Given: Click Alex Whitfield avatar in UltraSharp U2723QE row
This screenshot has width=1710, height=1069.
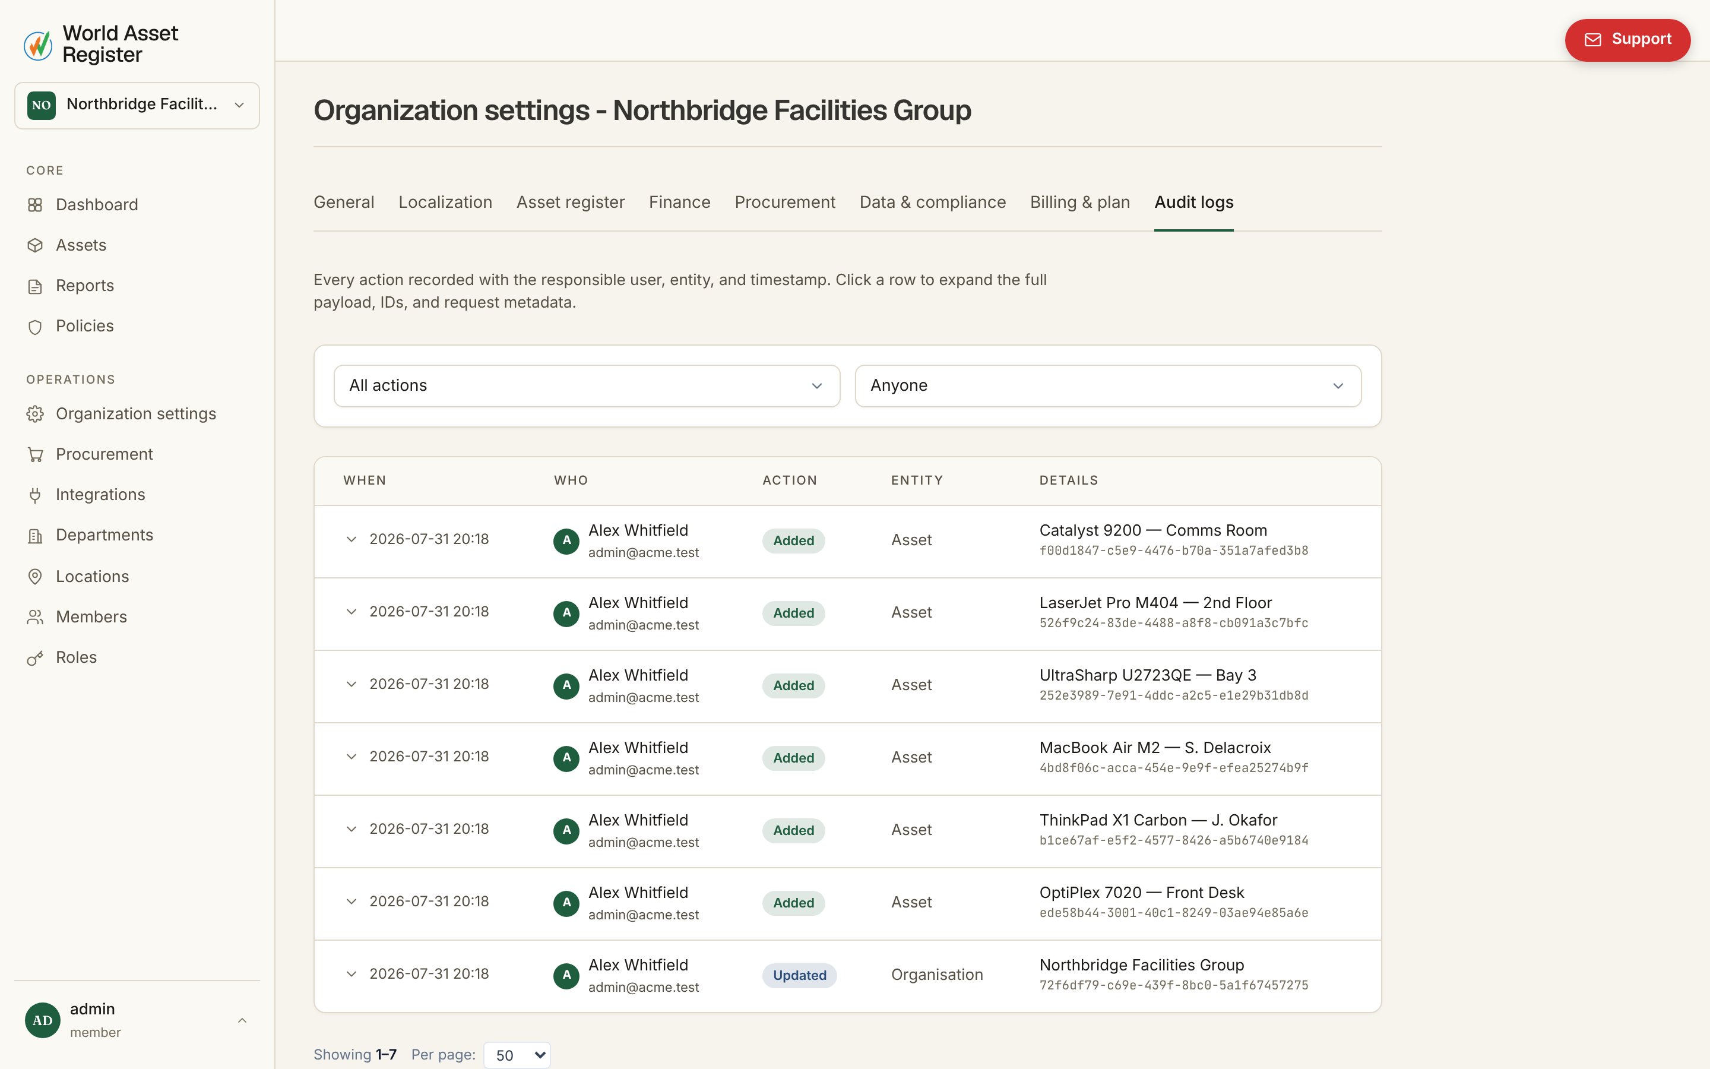Looking at the screenshot, I should (x=566, y=686).
